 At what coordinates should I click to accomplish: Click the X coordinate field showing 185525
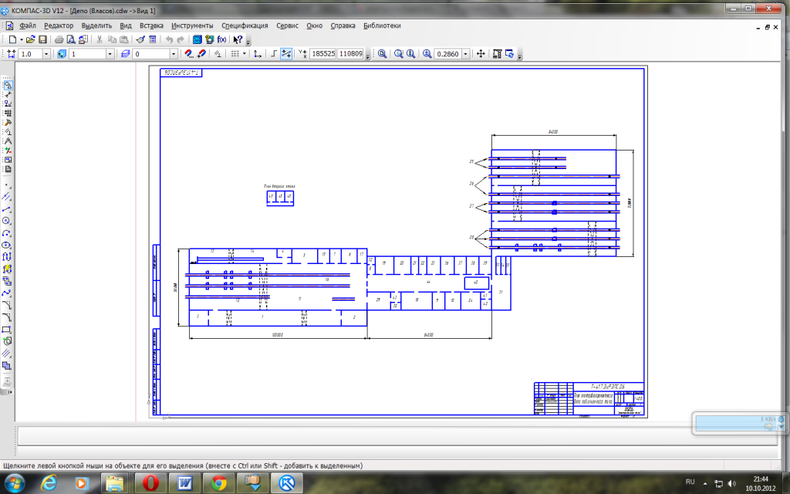[322, 53]
